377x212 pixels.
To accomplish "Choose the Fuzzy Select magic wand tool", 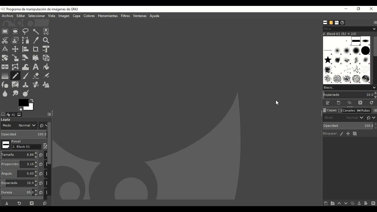I will [x=36, y=31].
